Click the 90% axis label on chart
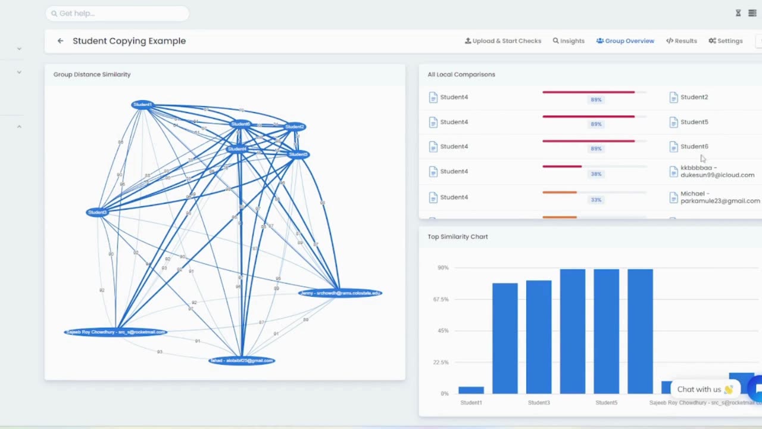Viewport: 762px width, 429px height. (x=443, y=268)
